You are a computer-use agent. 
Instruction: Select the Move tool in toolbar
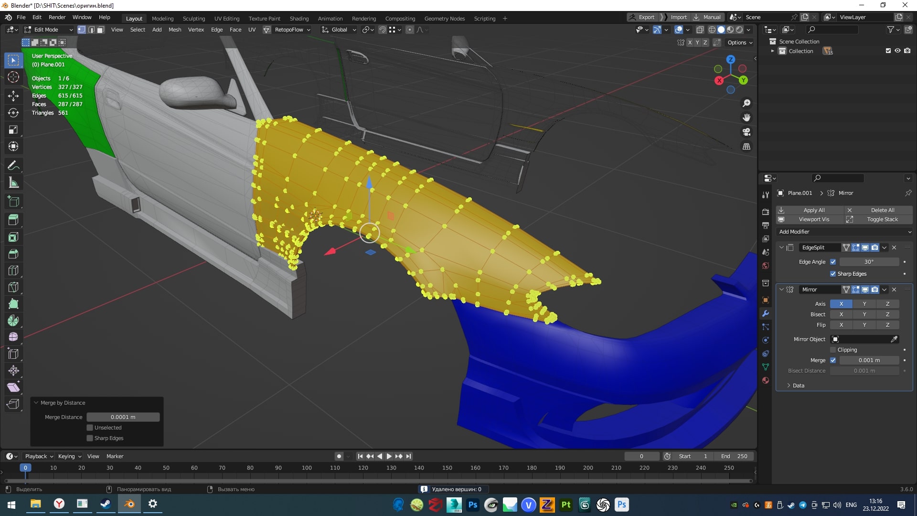tap(13, 96)
